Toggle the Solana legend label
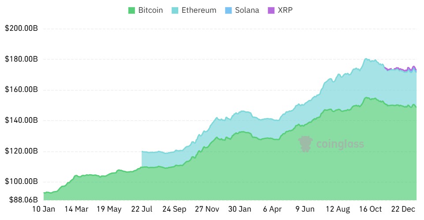 pos(247,10)
